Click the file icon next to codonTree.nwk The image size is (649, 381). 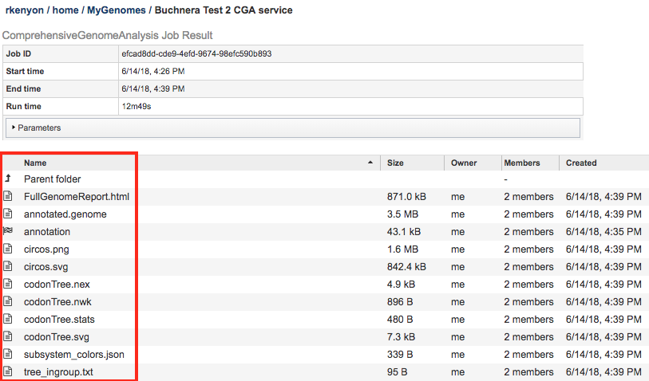click(x=8, y=301)
